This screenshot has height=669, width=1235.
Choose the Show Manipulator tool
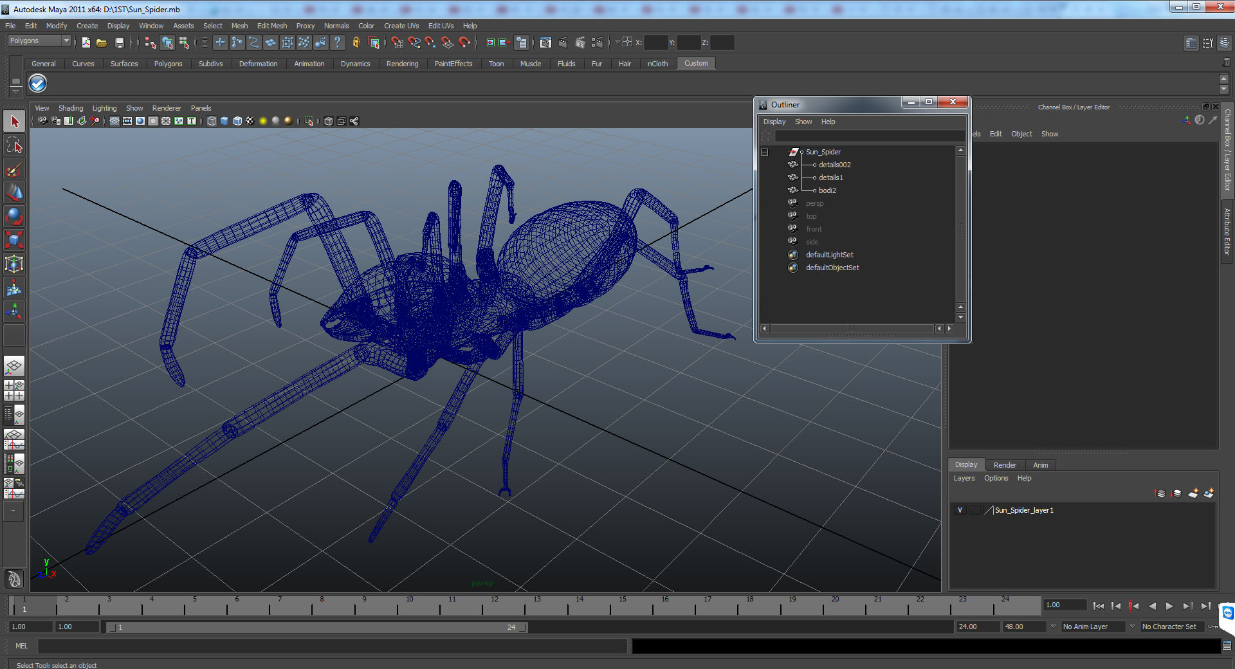pos(14,312)
